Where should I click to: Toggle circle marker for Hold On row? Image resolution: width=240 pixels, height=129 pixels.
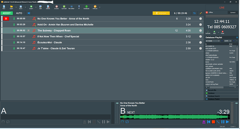click(200, 25)
